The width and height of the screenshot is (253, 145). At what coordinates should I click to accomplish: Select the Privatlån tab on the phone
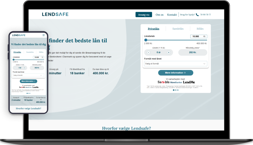[17, 52]
